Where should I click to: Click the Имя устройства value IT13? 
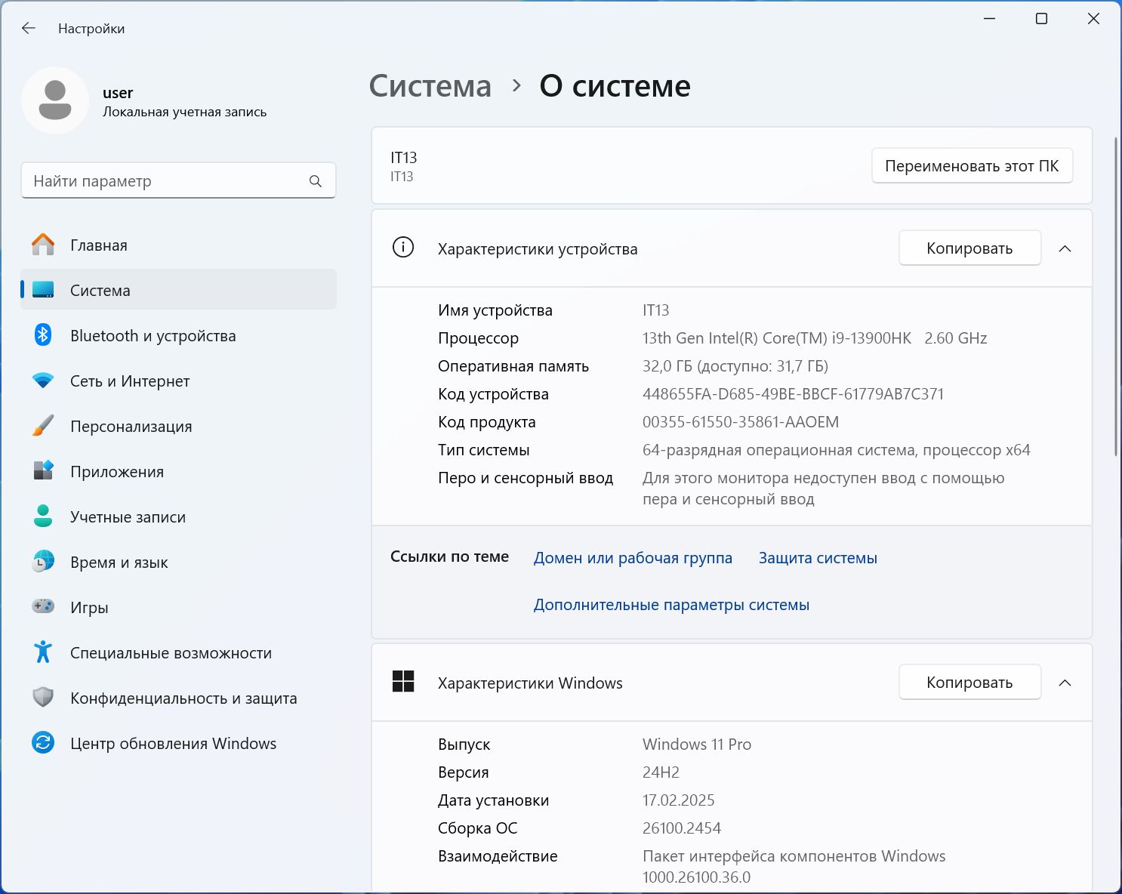[x=655, y=310]
